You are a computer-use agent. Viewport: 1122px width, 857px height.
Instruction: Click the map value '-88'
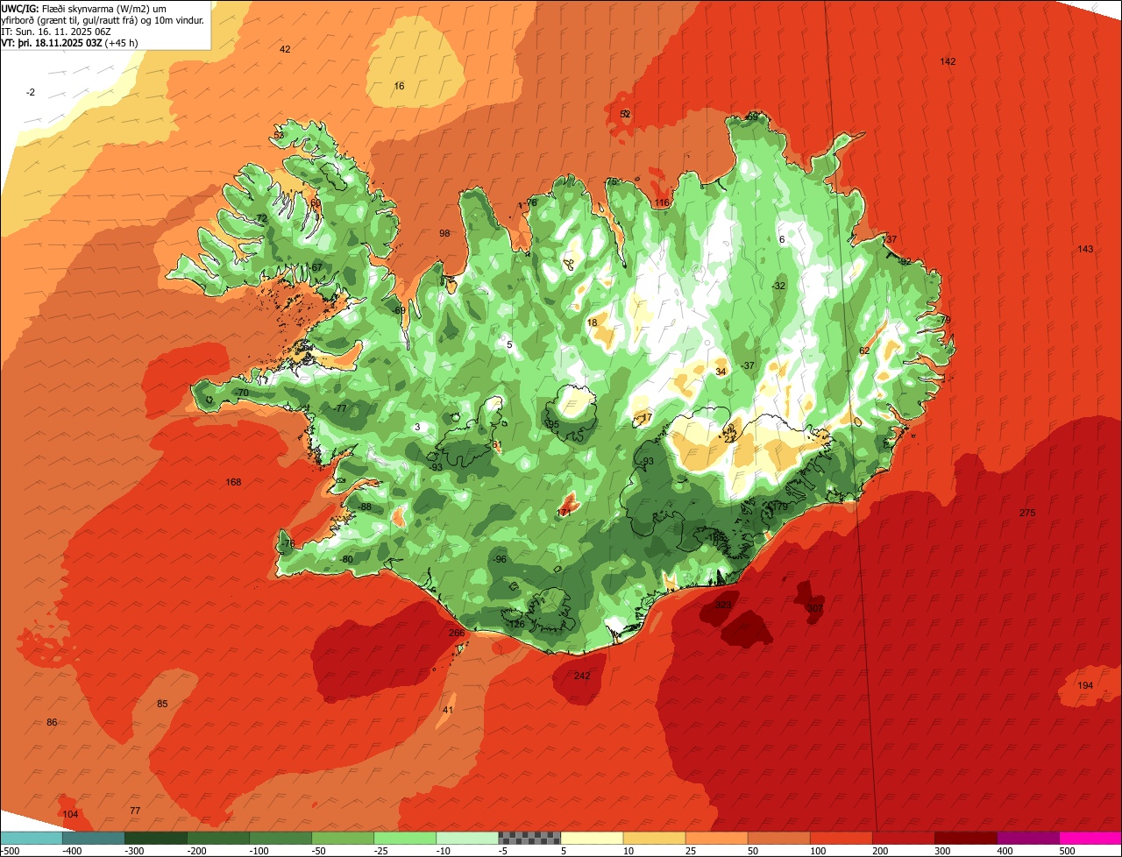[x=365, y=507]
